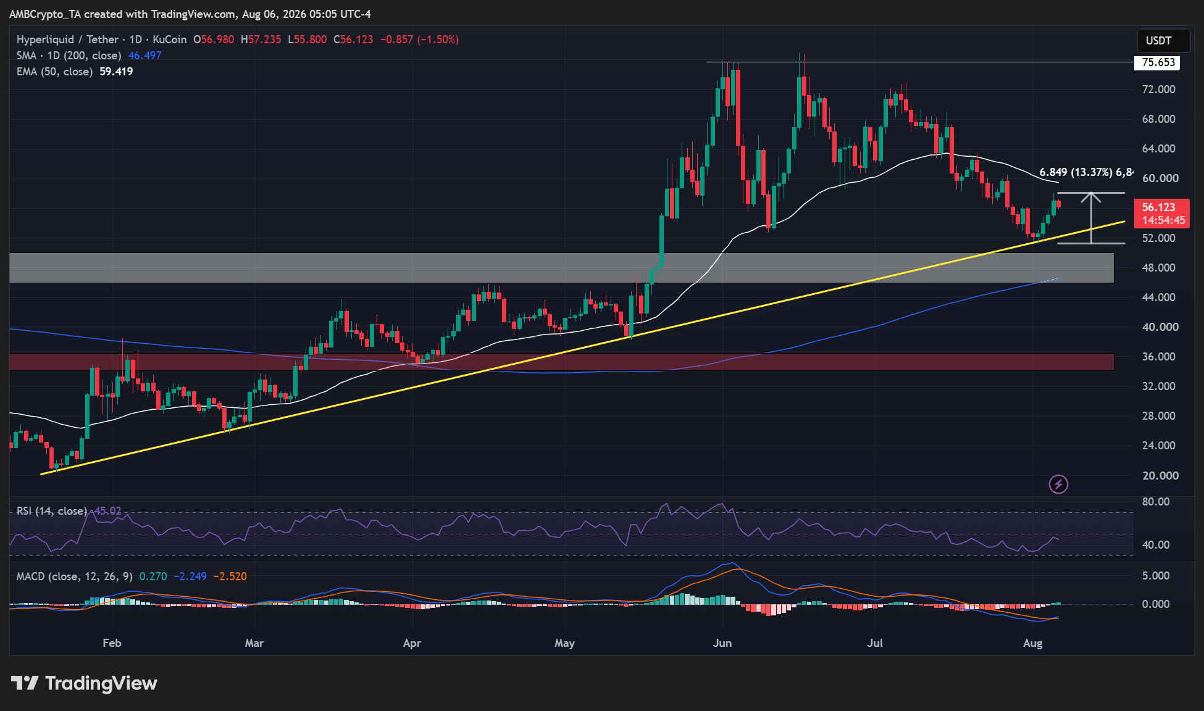Click the 32.000 price axis label

click(x=1158, y=386)
